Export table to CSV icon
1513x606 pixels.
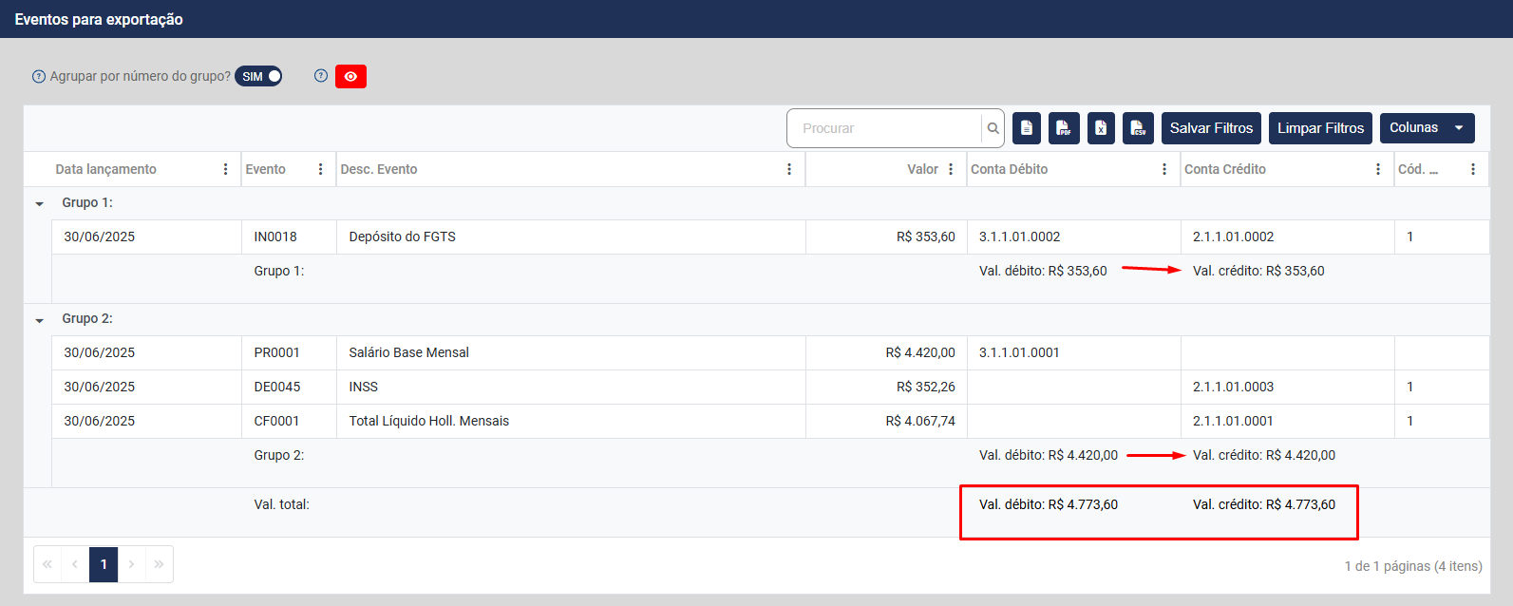(x=1138, y=128)
